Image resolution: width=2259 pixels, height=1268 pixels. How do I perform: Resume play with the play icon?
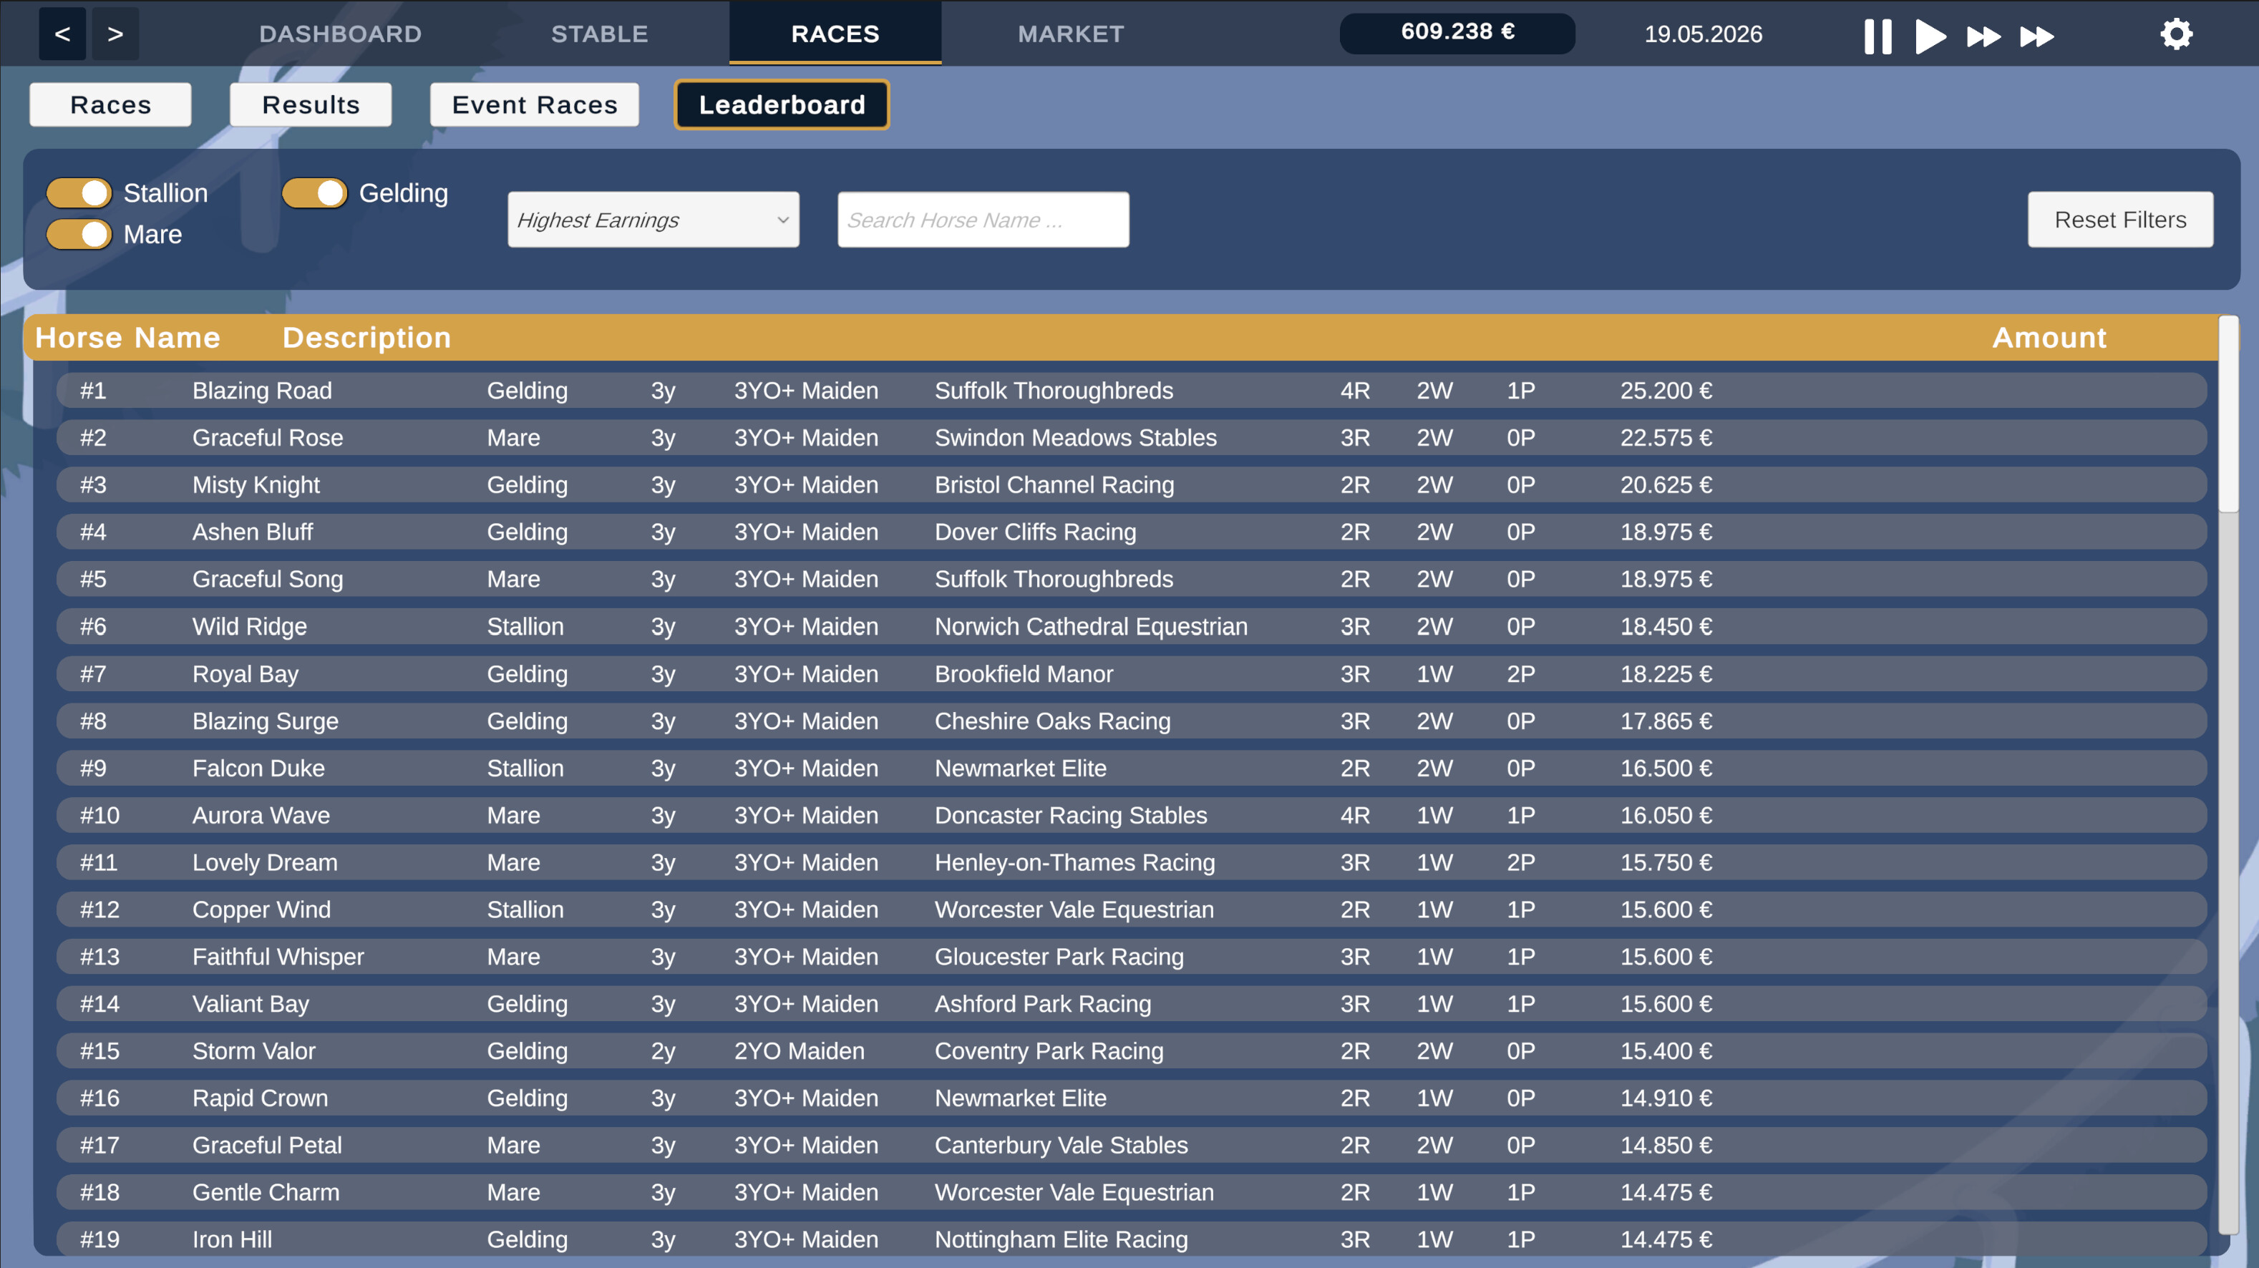pyautogui.click(x=1930, y=35)
